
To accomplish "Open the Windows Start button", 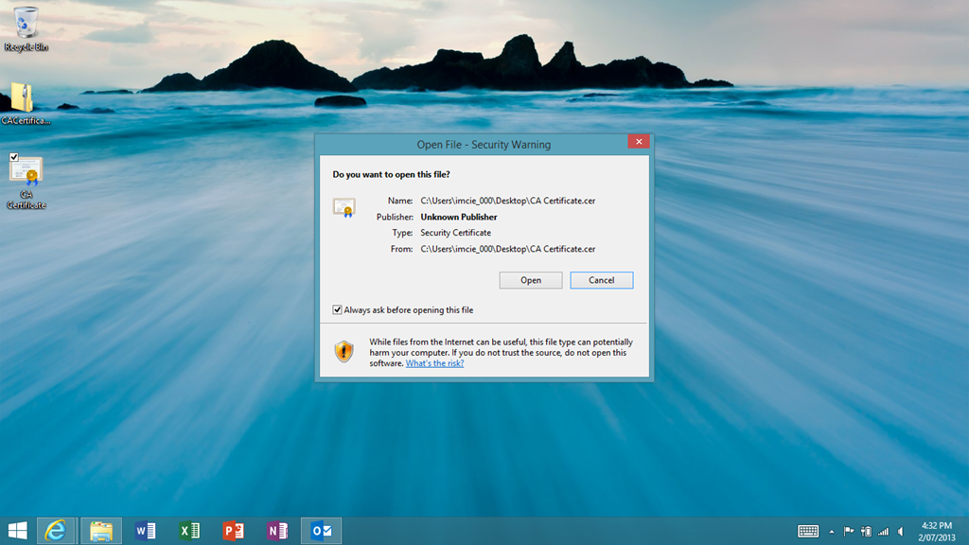I will click(17, 531).
